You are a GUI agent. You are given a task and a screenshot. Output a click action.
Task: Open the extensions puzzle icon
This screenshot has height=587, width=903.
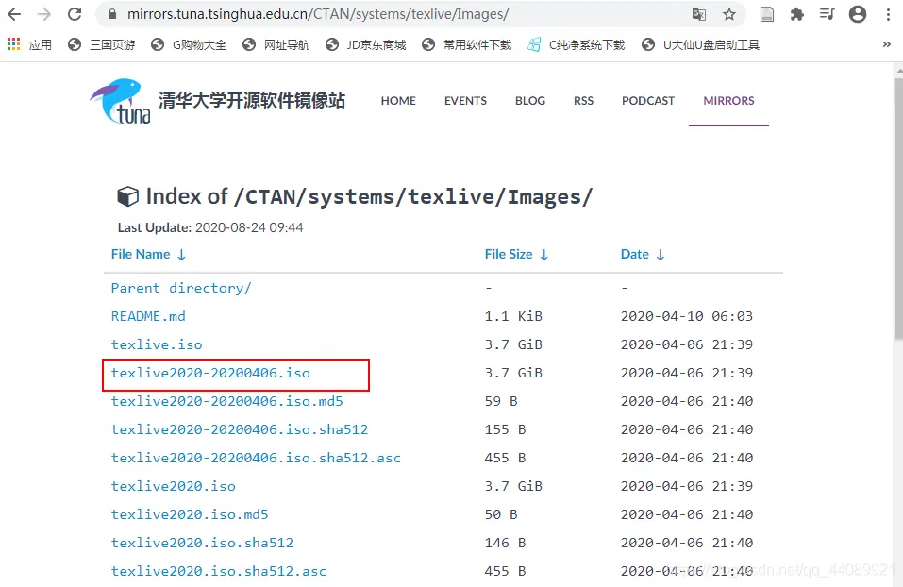pyautogui.click(x=797, y=14)
